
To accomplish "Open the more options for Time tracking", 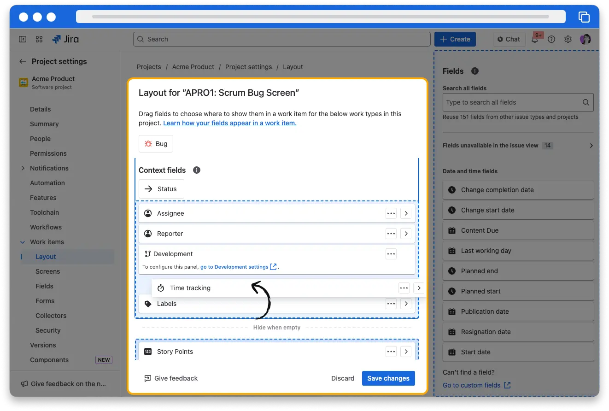I will point(404,288).
